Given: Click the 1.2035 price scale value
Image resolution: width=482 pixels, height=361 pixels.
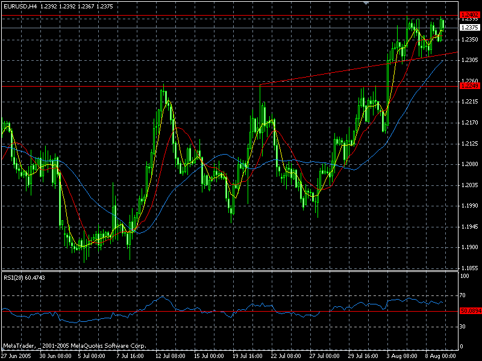Looking at the screenshot, I should (470, 185).
